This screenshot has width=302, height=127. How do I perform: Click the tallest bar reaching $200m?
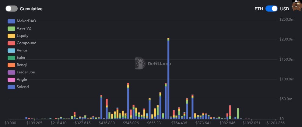pos(168,79)
